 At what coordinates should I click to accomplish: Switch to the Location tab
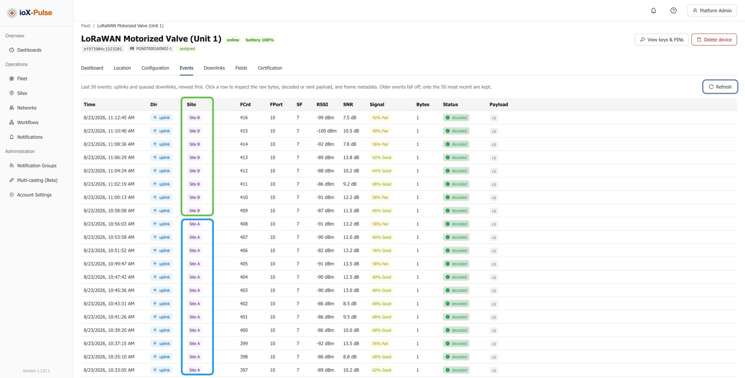click(x=122, y=68)
